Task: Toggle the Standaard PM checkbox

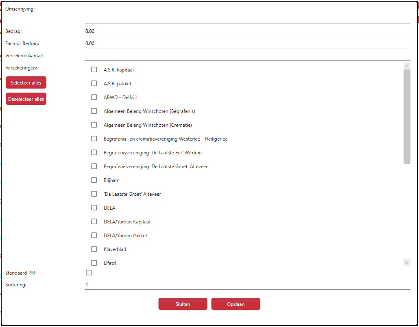Action: point(89,273)
